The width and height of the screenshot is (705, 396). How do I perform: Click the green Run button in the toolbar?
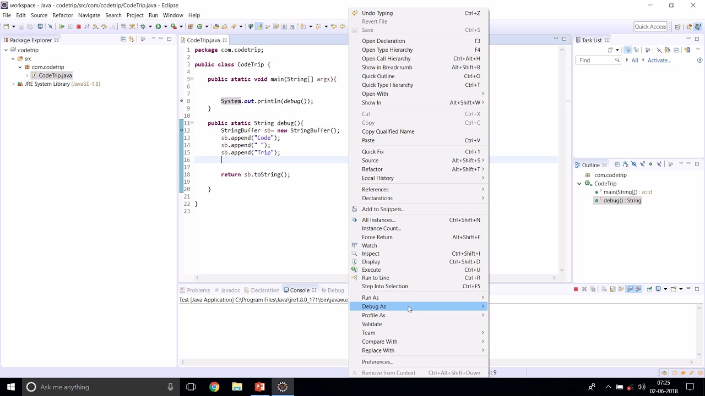coord(158,26)
